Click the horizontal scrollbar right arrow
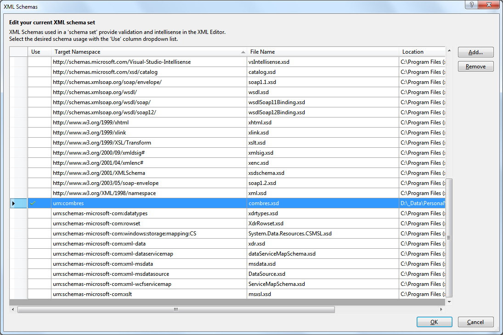 click(x=441, y=309)
